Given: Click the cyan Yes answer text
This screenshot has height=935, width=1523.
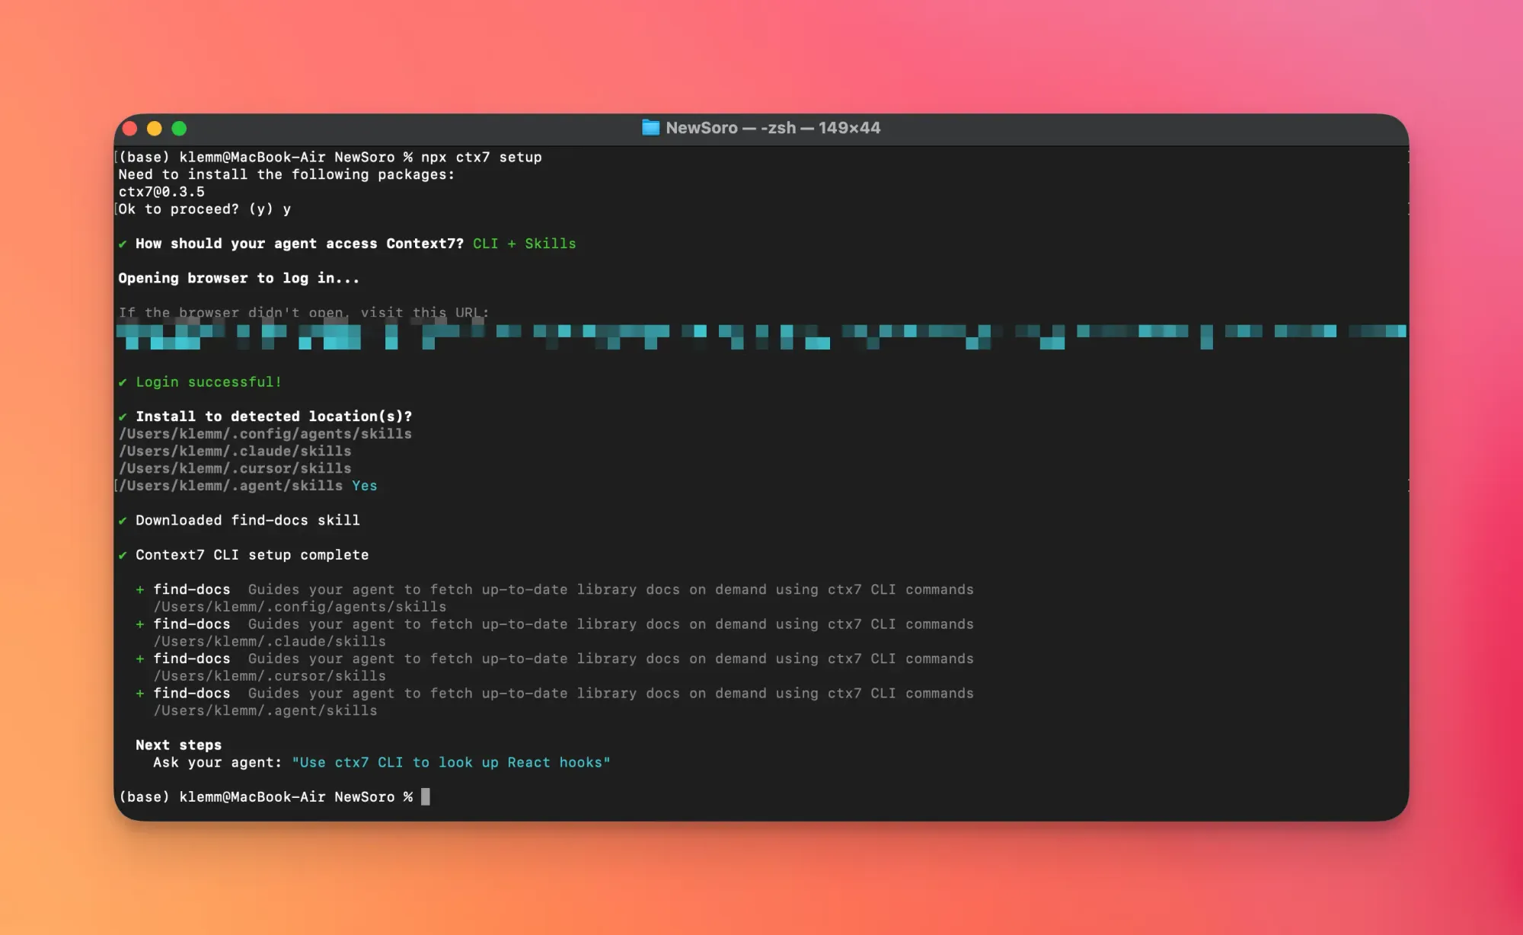Looking at the screenshot, I should click(364, 486).
